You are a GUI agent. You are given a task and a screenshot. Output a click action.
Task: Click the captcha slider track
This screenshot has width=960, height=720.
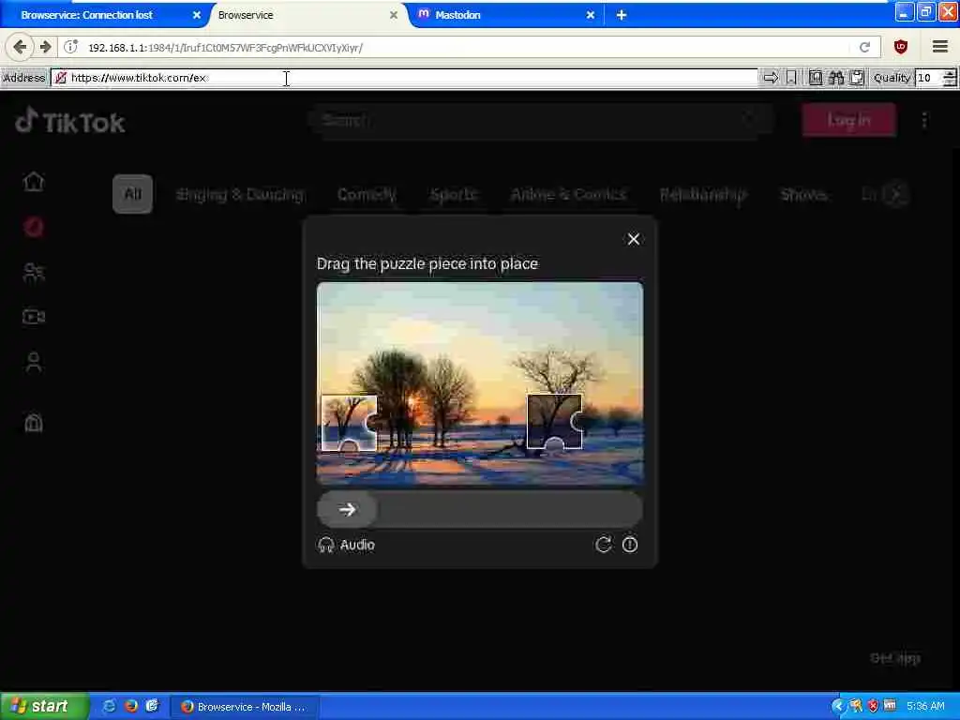click(x=480, y=509)
